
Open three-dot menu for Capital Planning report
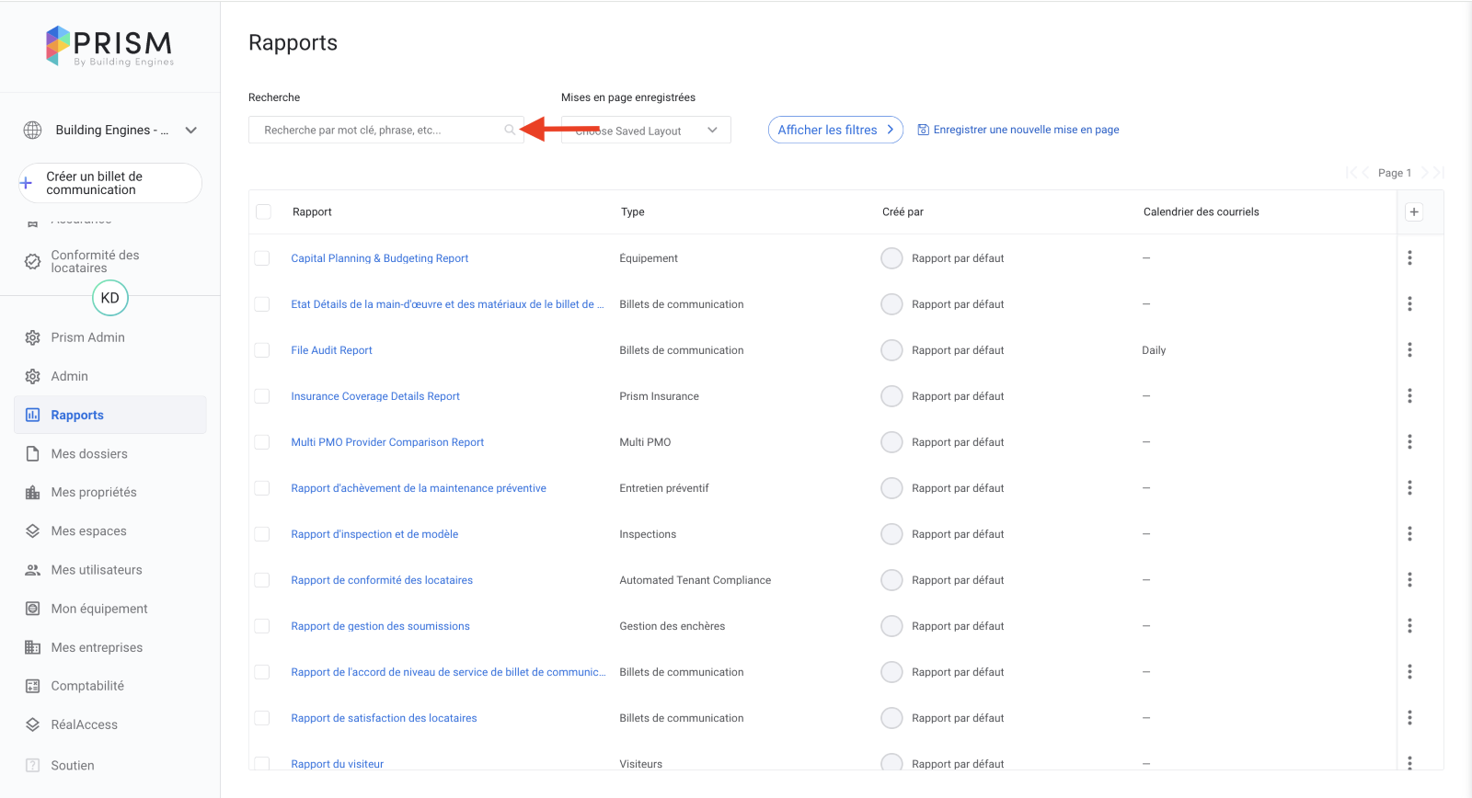(x=1409, y=258)
